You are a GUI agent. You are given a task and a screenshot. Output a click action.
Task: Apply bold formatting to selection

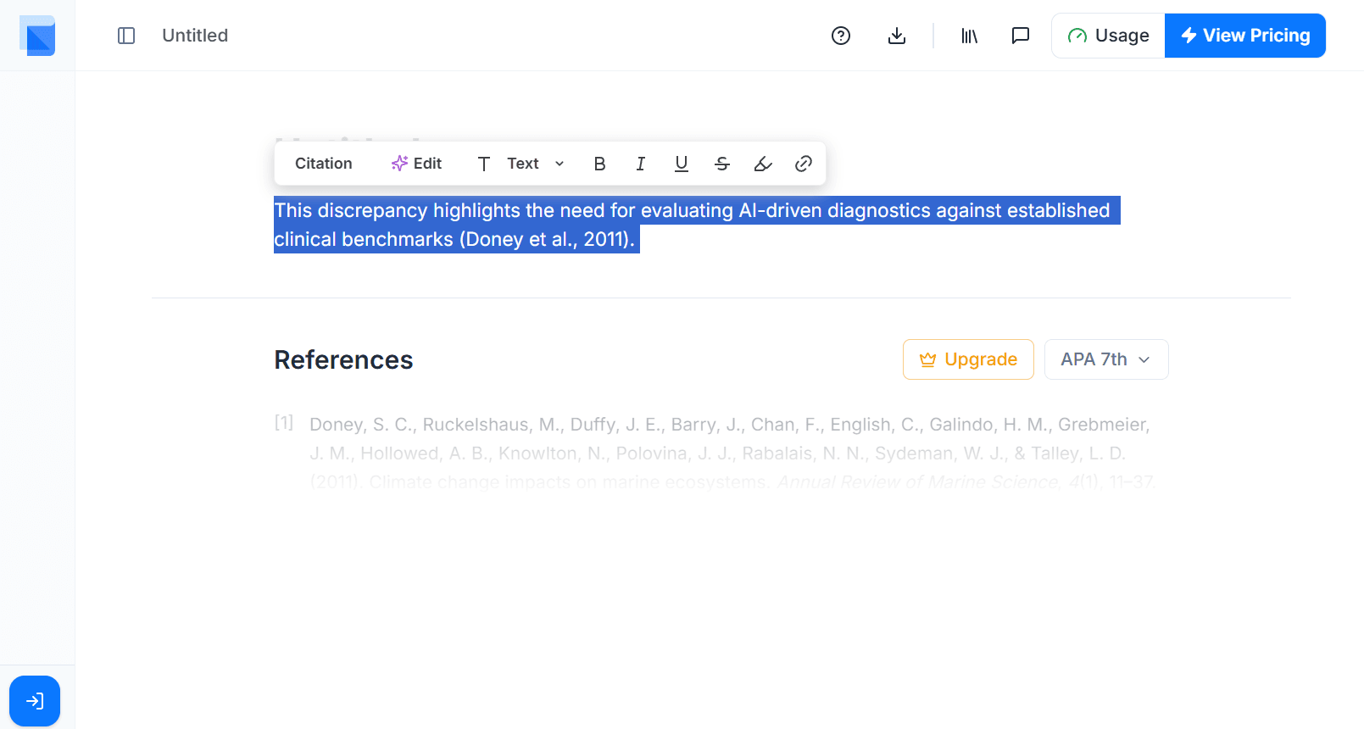pyautogui.click(x=599, y=164)
